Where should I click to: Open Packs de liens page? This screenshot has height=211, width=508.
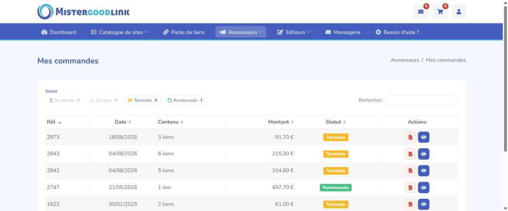(x=184, y=32)
